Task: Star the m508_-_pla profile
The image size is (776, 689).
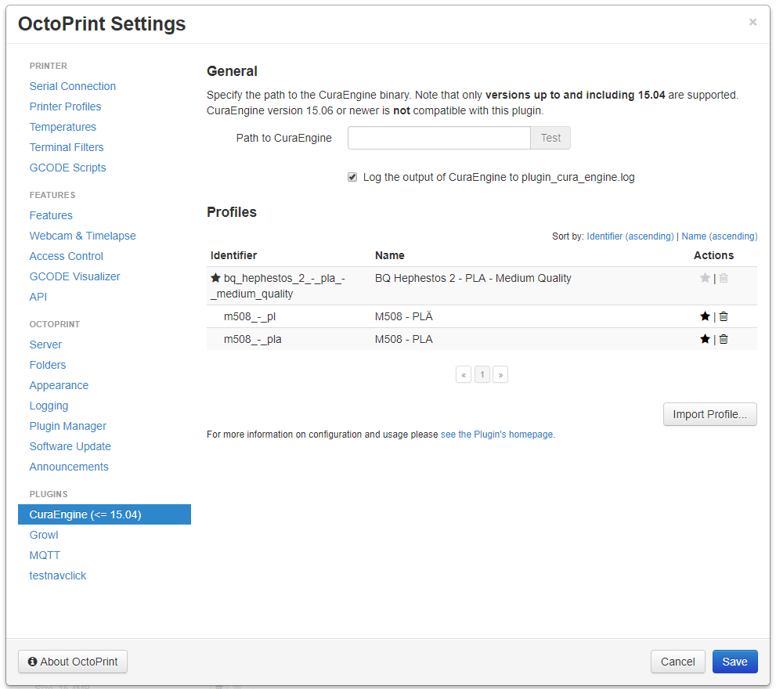Action: click(705, 339)
